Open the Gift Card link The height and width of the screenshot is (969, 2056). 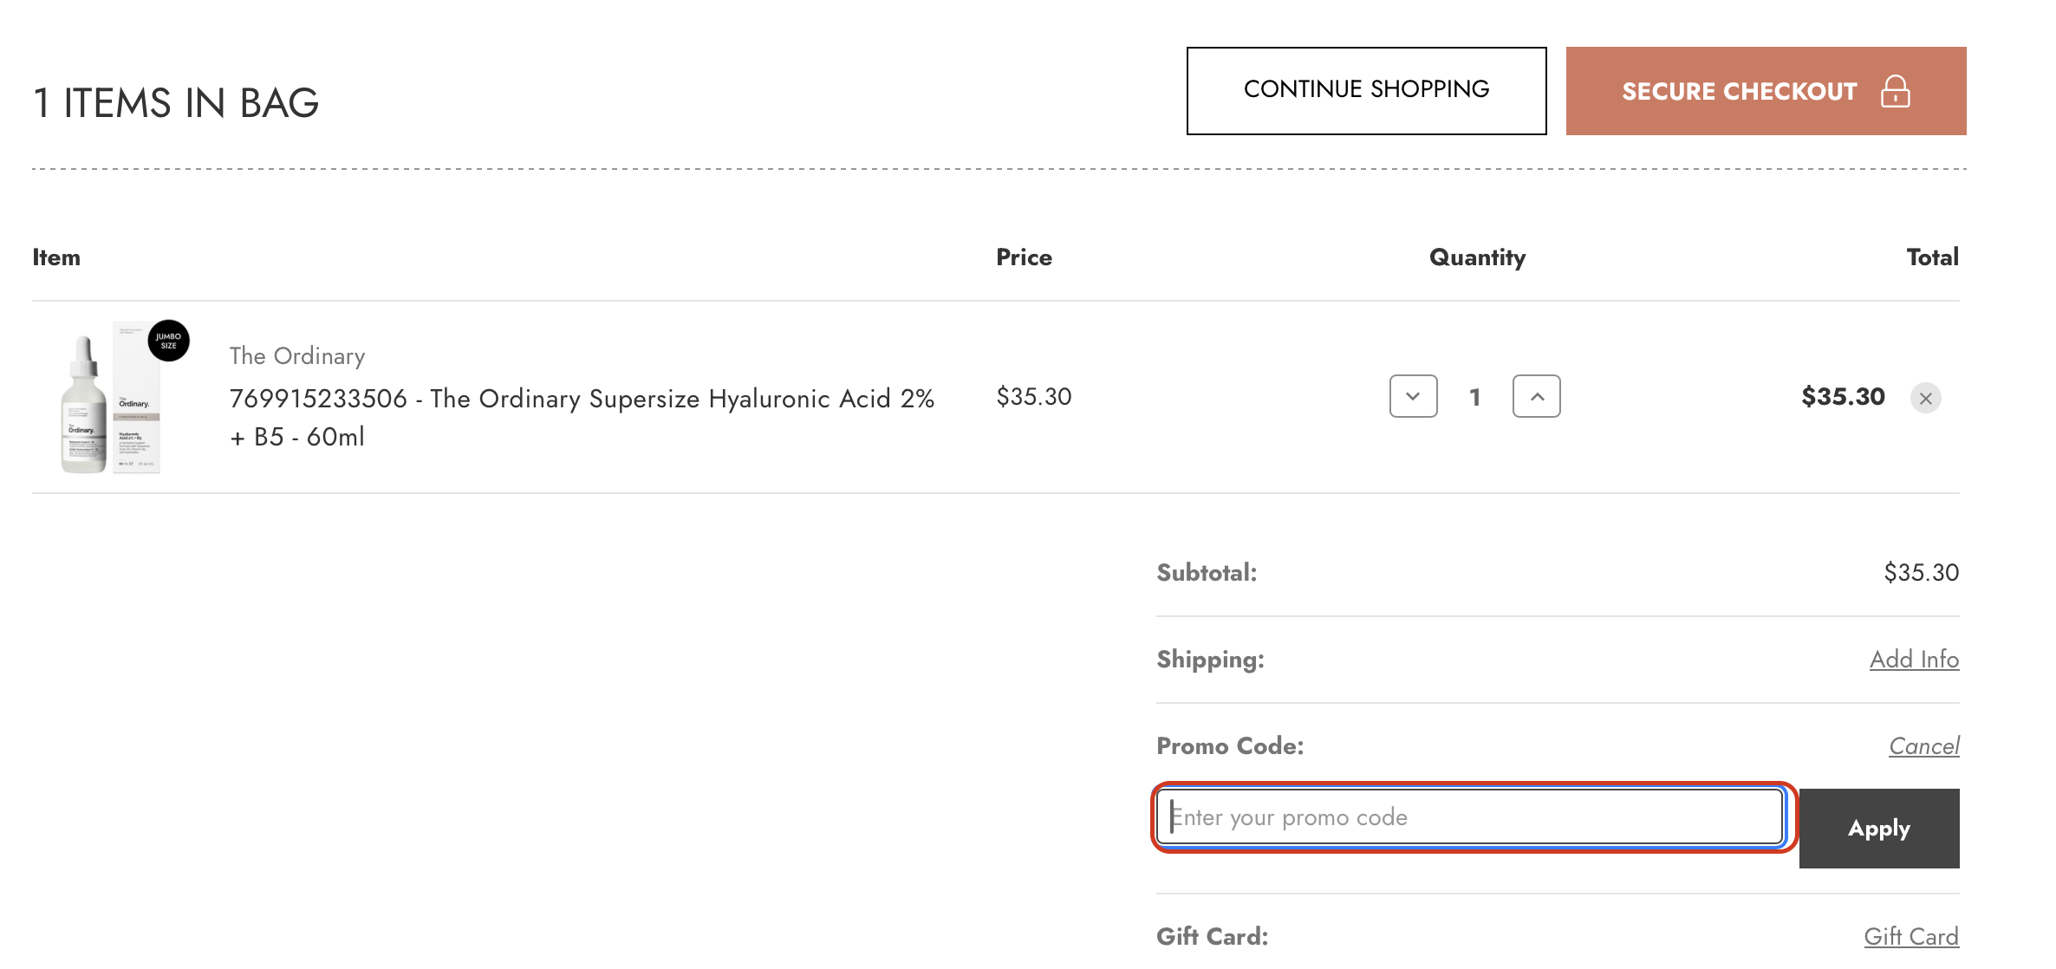[1911, 936]
